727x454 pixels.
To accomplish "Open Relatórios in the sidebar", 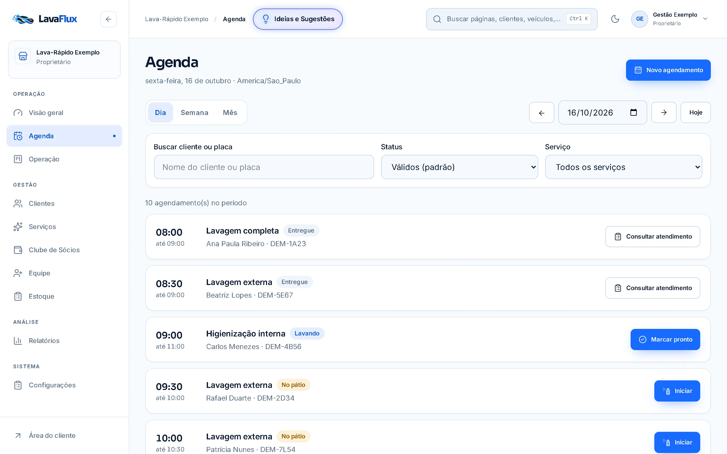I will [x=64, y=341].
